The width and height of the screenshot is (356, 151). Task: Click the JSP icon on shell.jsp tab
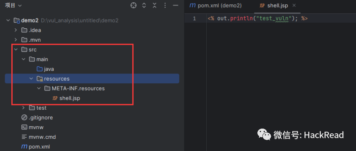(x=262, y=6)
